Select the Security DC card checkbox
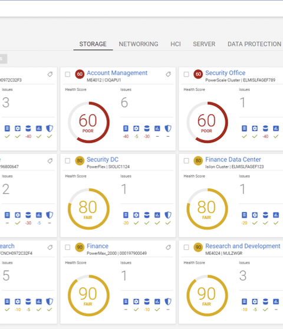Image resolution: width=283 pixels, height=329 pixels. tap(68, 161)
